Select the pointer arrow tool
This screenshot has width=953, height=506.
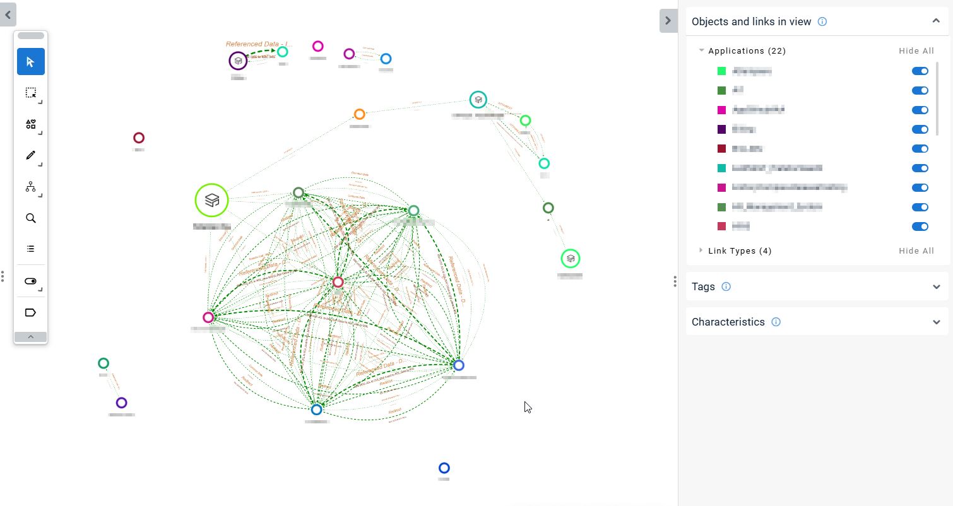30,62
